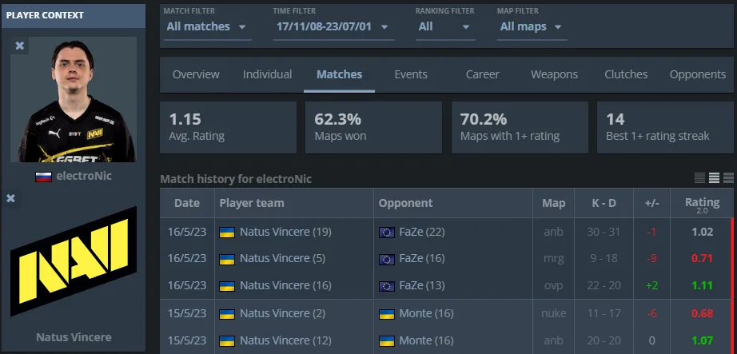Click the 1.07 rating value
737x354 pixels.
tap(702, 340)
